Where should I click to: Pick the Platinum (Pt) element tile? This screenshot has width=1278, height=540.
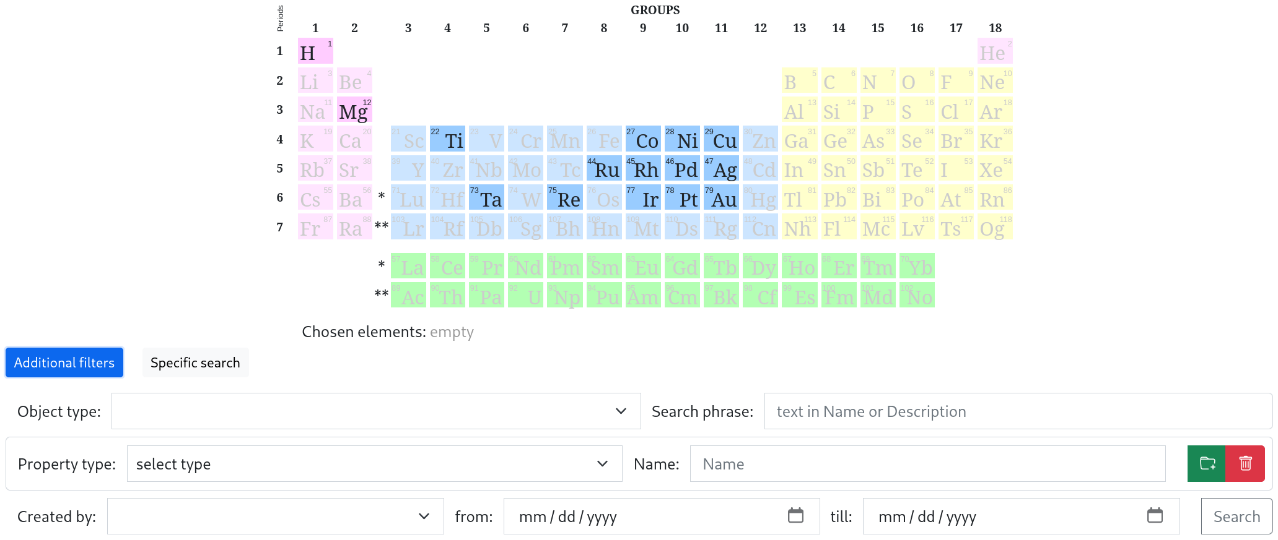[682, 198]
